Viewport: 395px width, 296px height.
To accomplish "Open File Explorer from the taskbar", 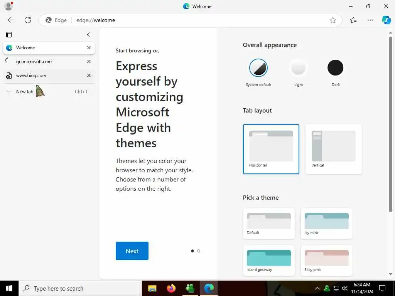I will (x=152, y=288).
